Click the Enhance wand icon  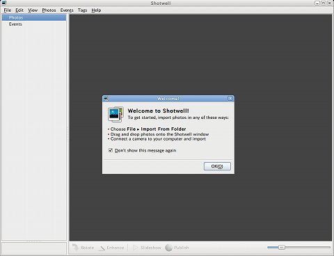pyautogui.click(x=102, y=248)
